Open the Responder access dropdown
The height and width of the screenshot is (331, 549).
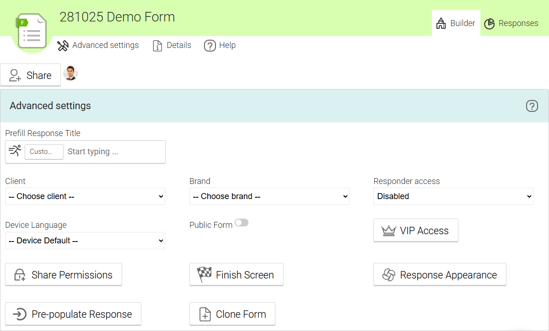coord(453,196)
